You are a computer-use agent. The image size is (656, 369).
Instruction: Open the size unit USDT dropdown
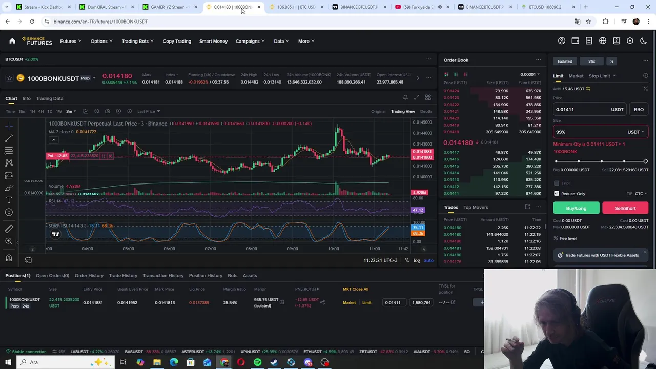pos(636,132)
